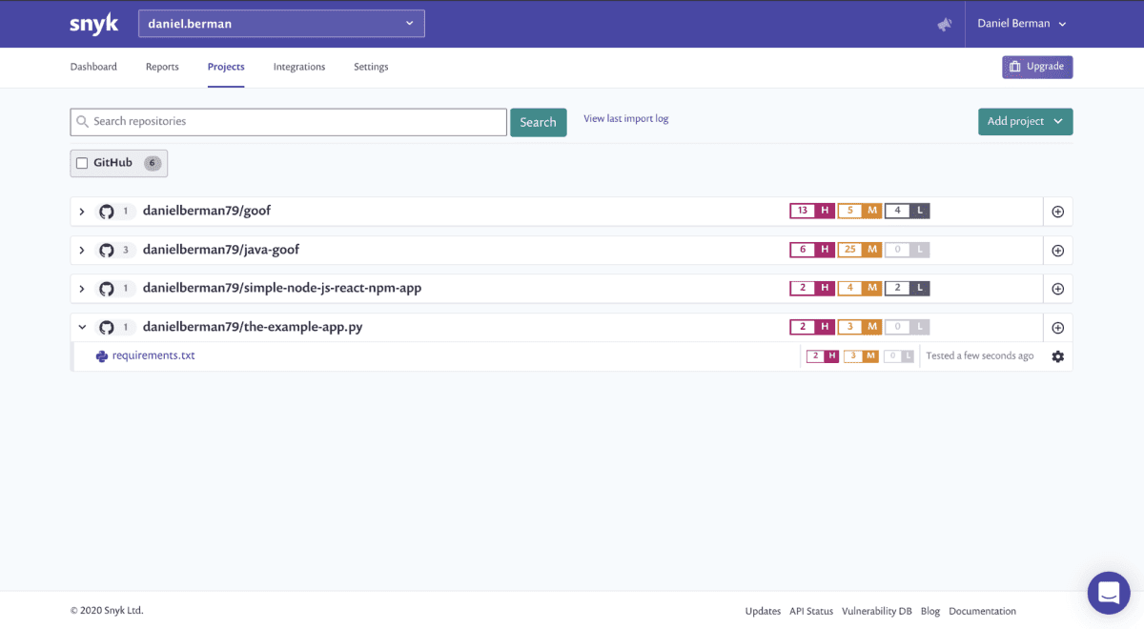Open the Daniel Berman user menu

(x=1022, y=24)
